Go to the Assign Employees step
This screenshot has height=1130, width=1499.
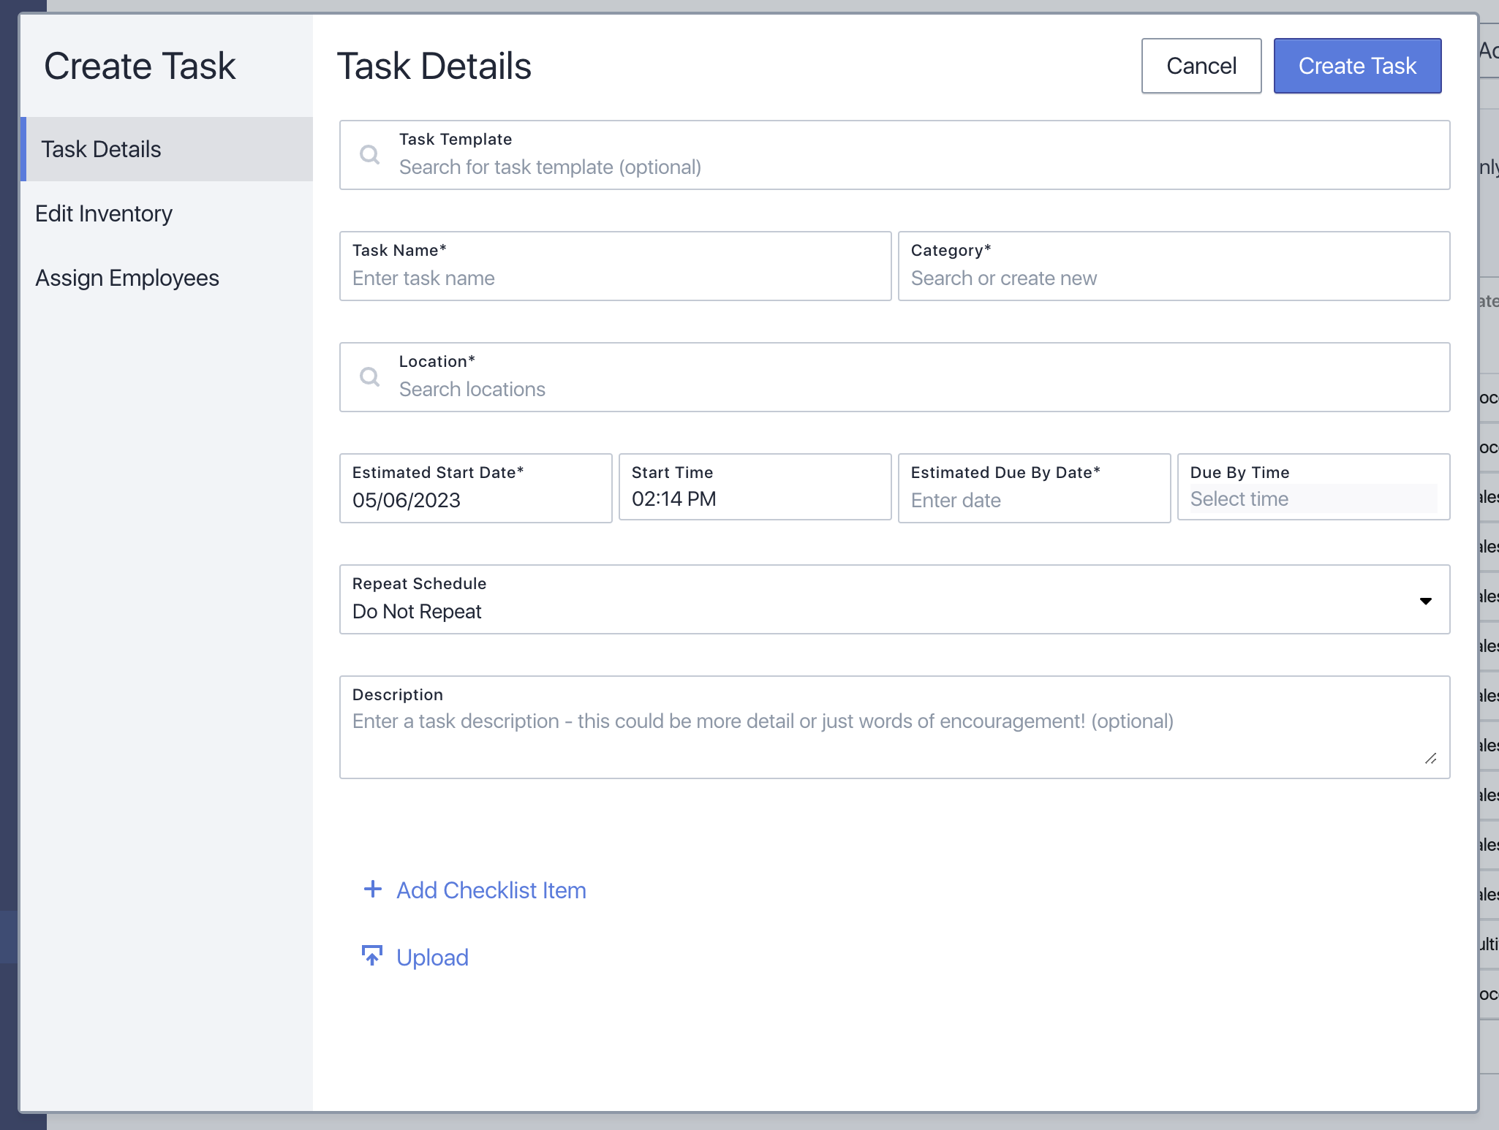(127, 278)
